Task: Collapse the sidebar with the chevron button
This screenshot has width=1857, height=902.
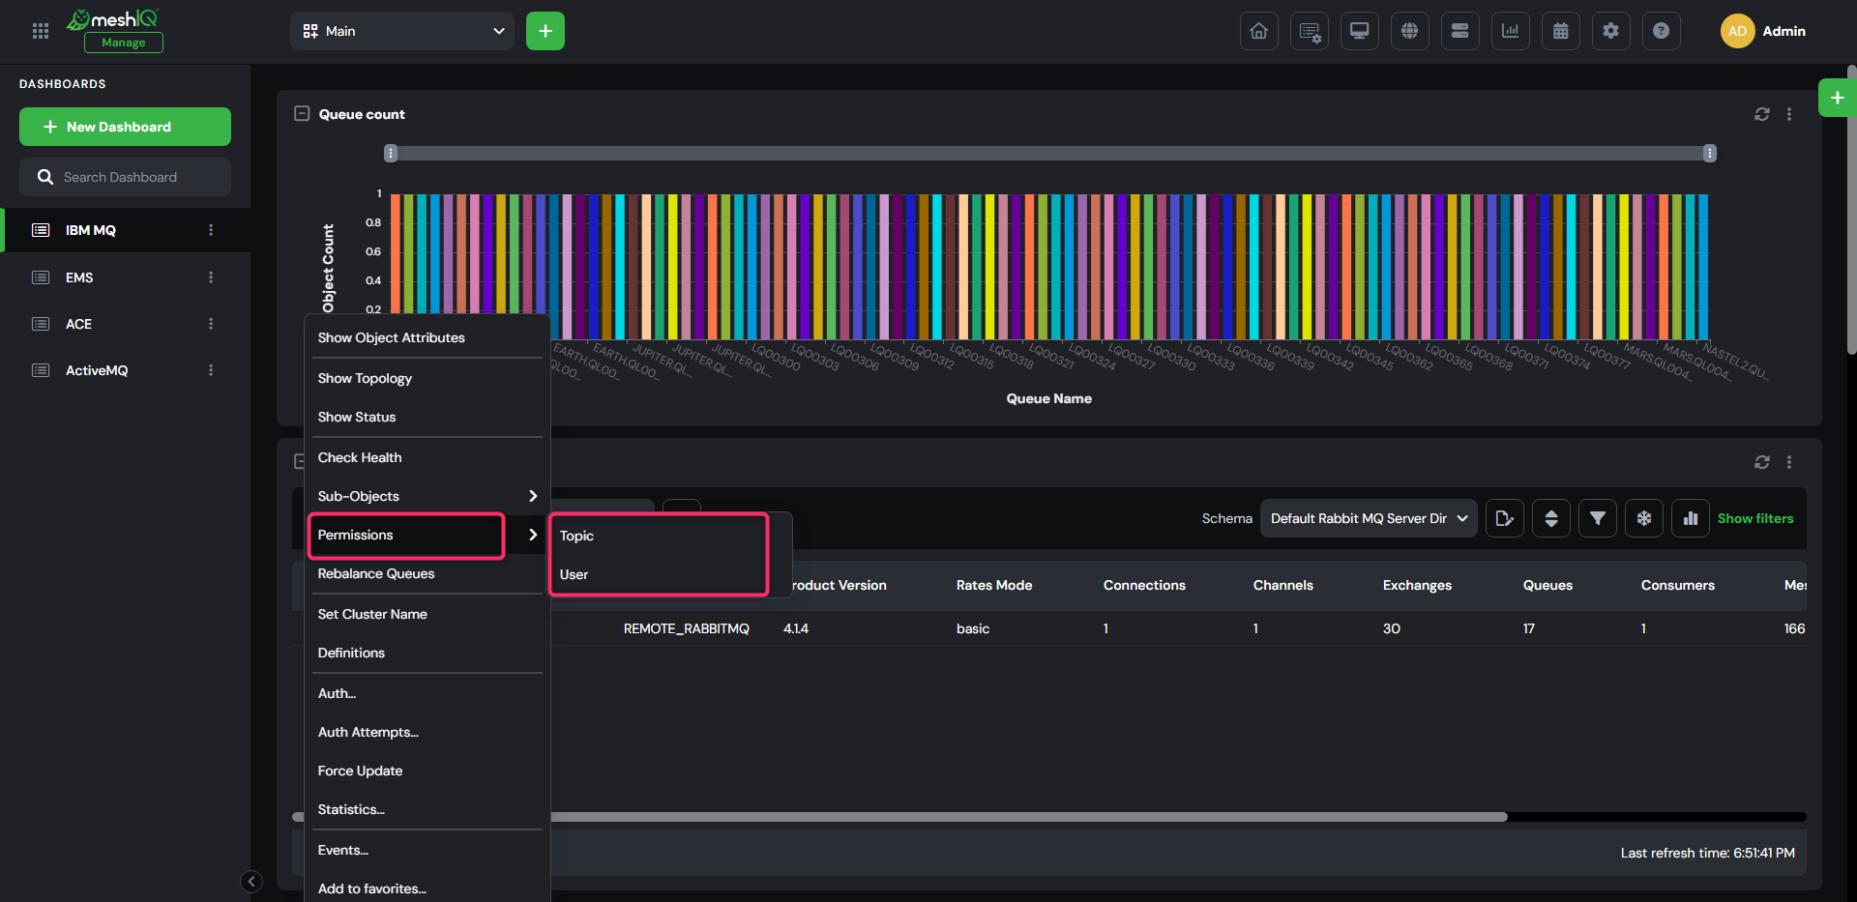Action: click(251, 881)
